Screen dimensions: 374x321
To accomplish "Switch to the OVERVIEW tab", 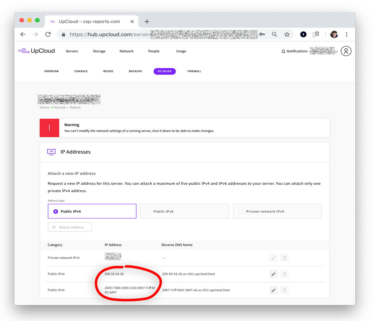I will point(51,71).
